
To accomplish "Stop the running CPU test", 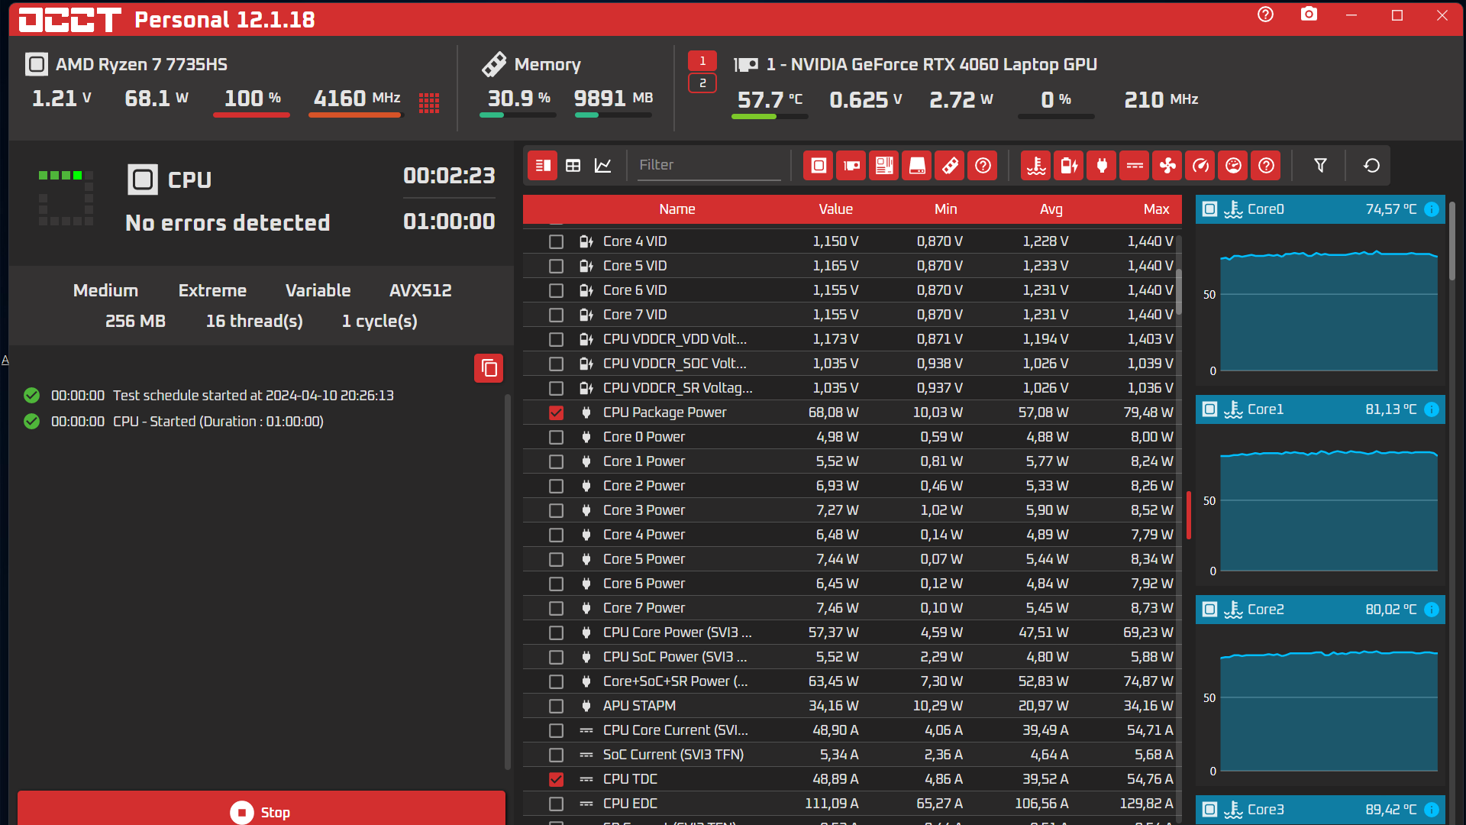I will click(261, 811).
